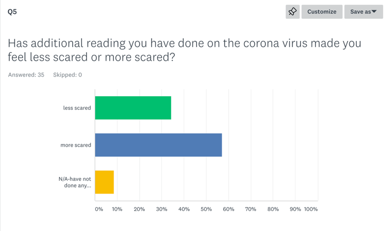The image size is (386, 231).
Task: Select the blue 'more scared' bar
Action: tap(159, 145)
